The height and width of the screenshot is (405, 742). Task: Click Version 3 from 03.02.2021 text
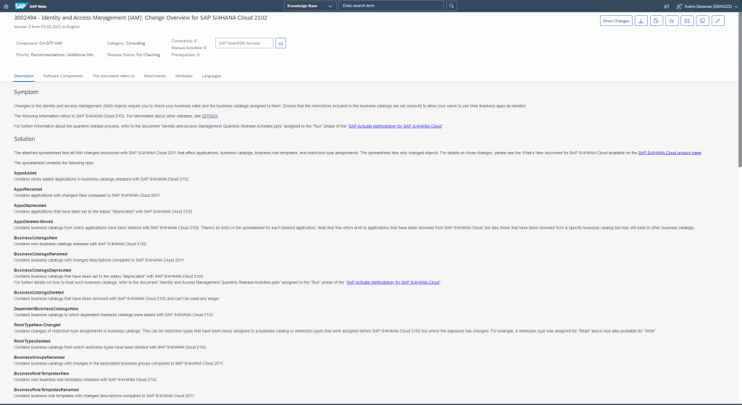click(46, 27)
